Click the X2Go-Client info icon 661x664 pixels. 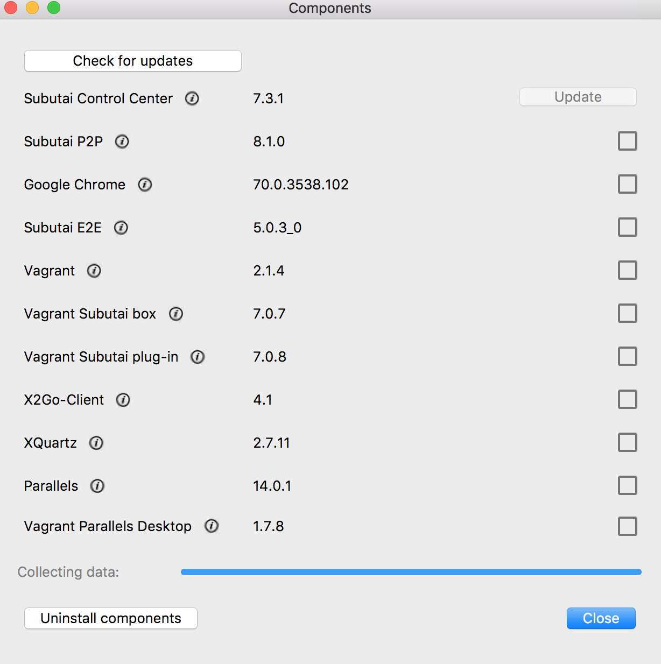[x=123, y=400]
